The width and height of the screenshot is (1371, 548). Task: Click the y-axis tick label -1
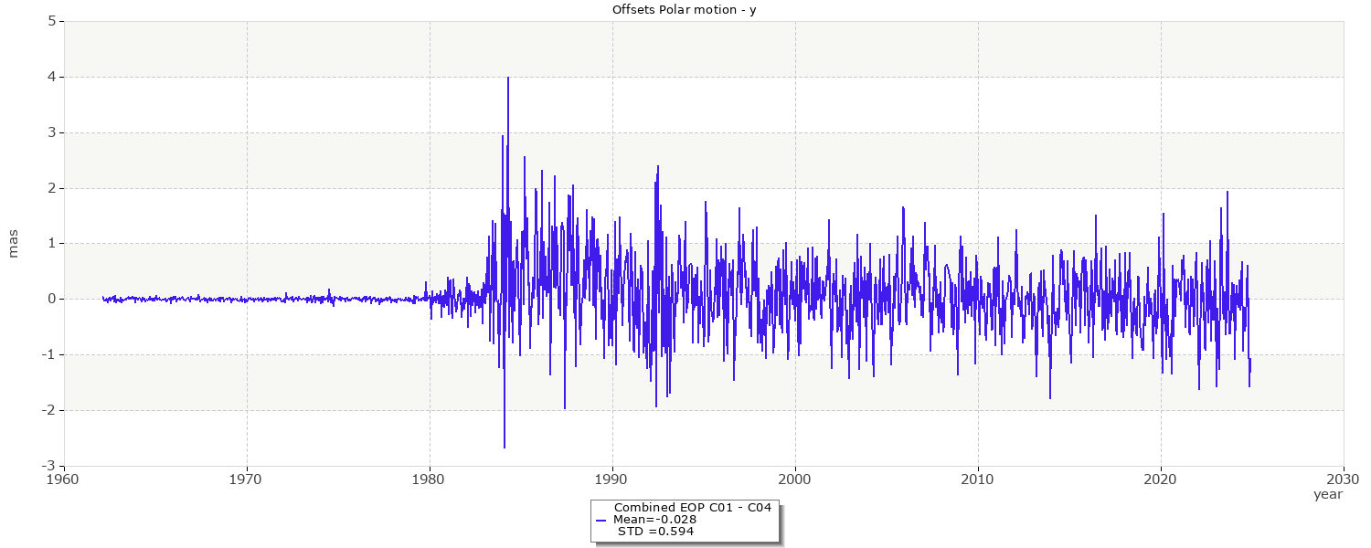(49, 354)
